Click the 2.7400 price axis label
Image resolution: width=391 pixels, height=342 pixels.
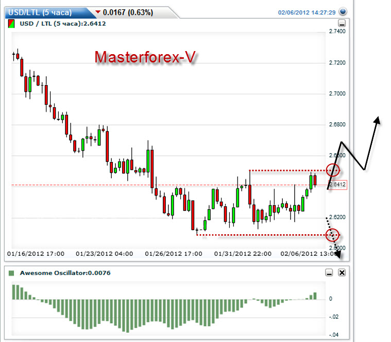point(337,31)
